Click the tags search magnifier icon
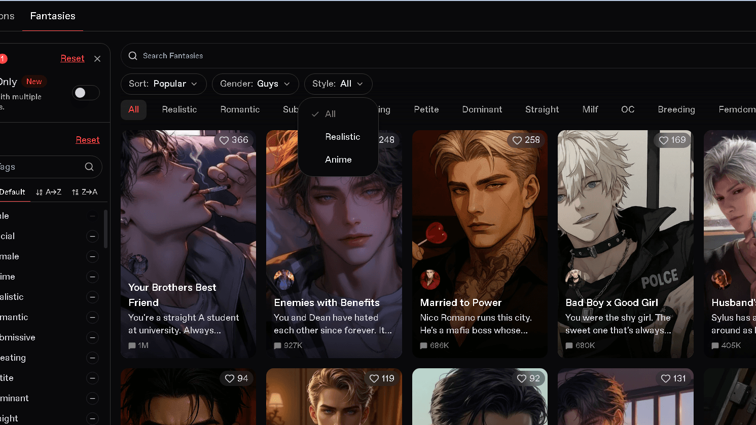Screen dimensions: 756x425 click(x=89, y=167)
